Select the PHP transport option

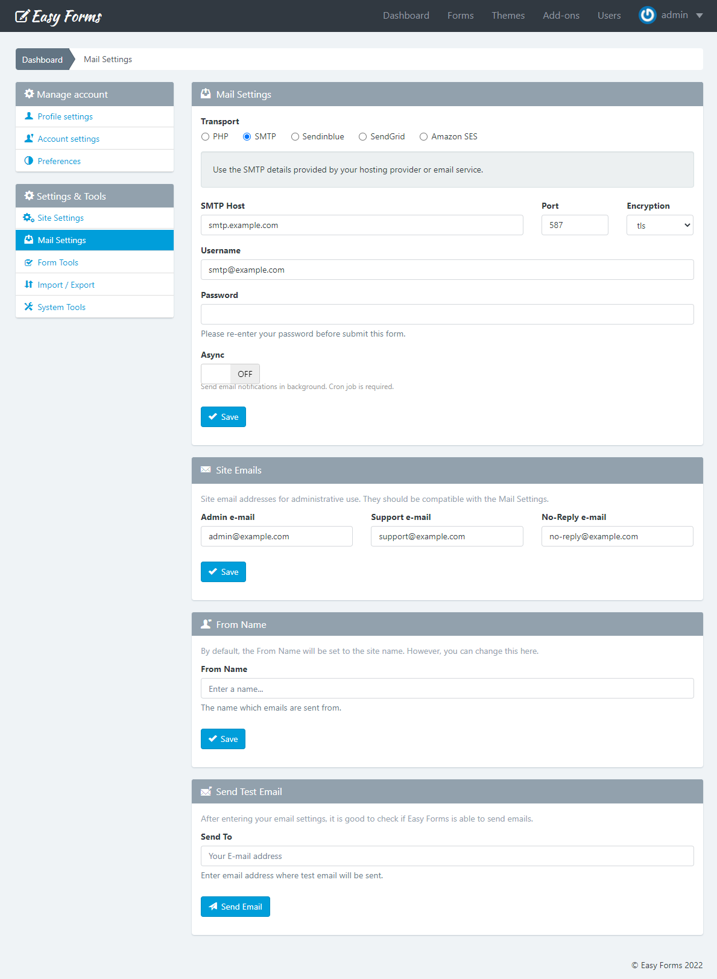pyautogui.click(x=205, y=137)
